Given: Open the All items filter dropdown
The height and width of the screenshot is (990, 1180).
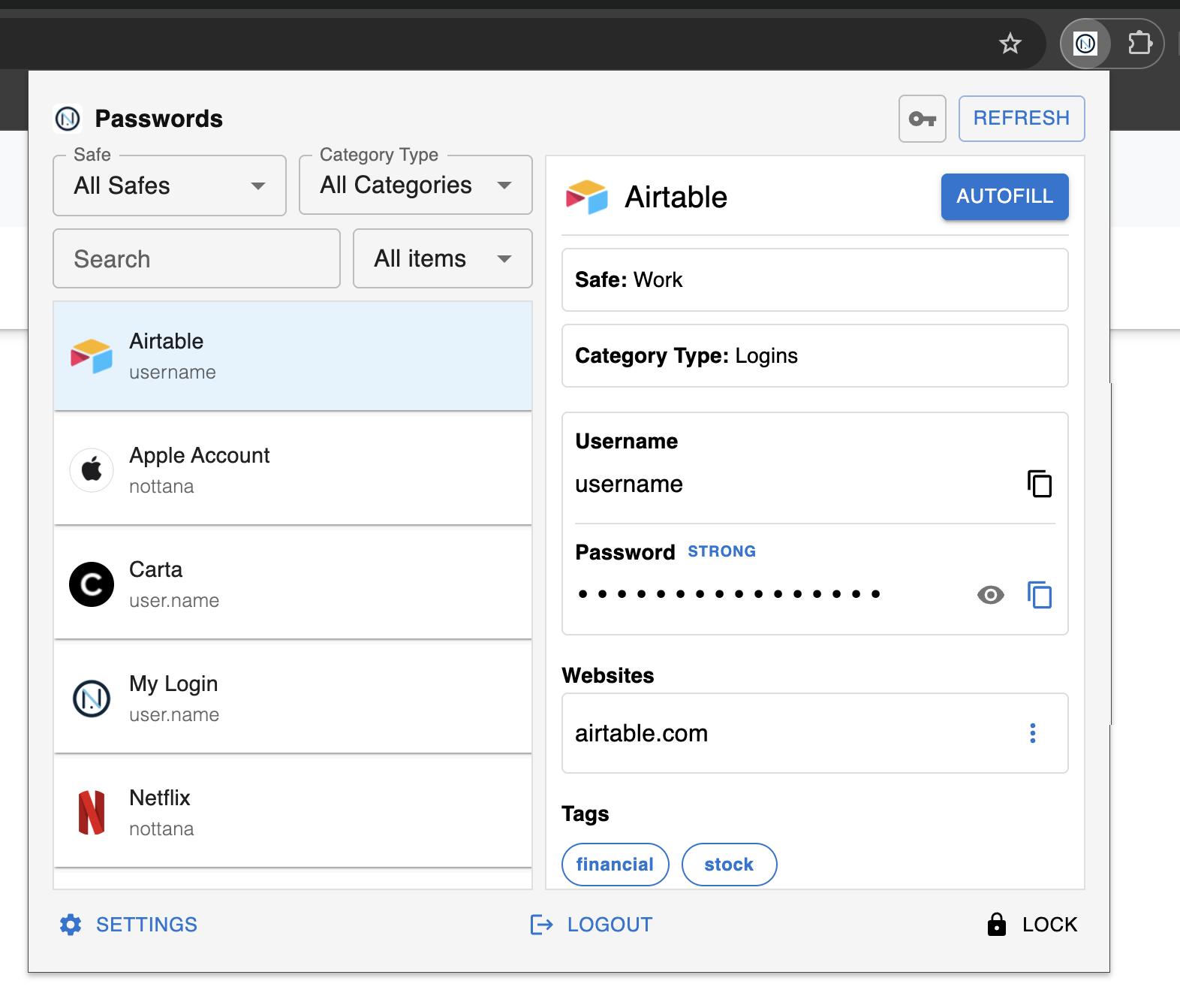Looking at the screenshot, I should [443, 258].
